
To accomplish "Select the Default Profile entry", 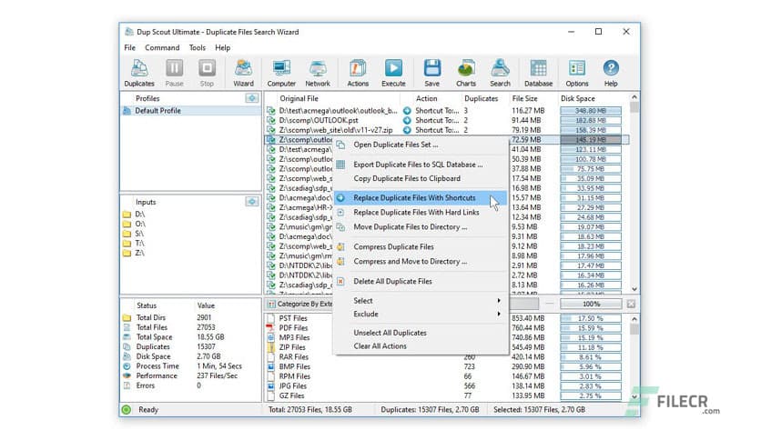I will (x=157, y=111).
